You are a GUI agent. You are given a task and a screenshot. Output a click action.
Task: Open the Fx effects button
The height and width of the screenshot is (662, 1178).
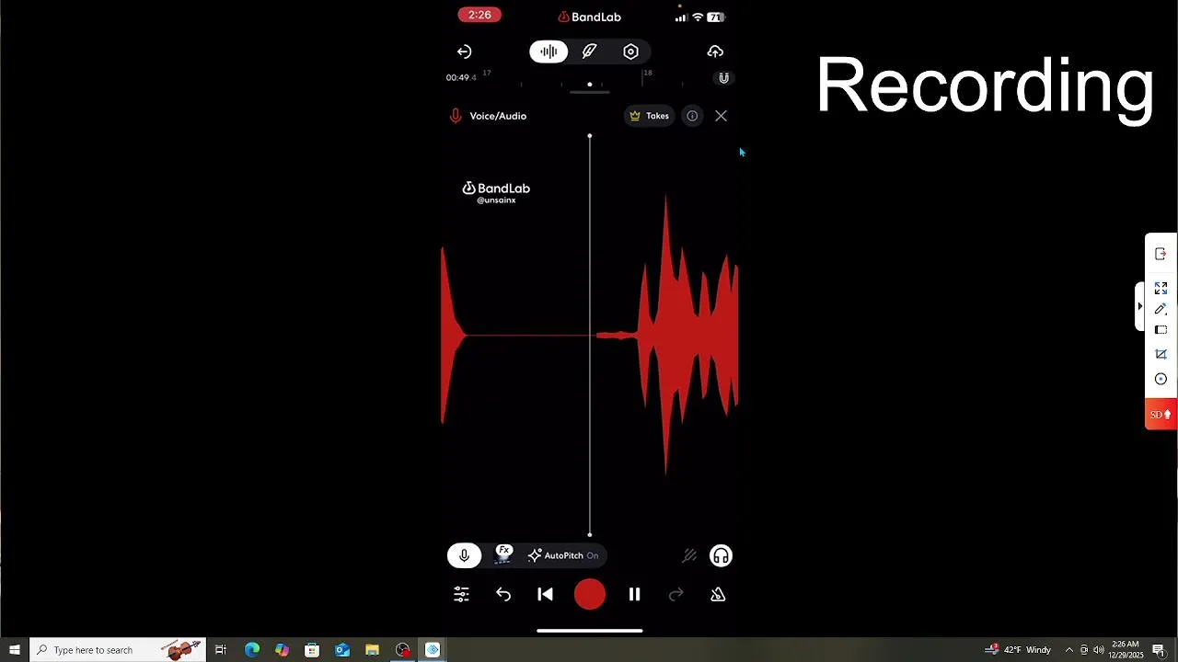pyautogui.click(x=503, y=554)
